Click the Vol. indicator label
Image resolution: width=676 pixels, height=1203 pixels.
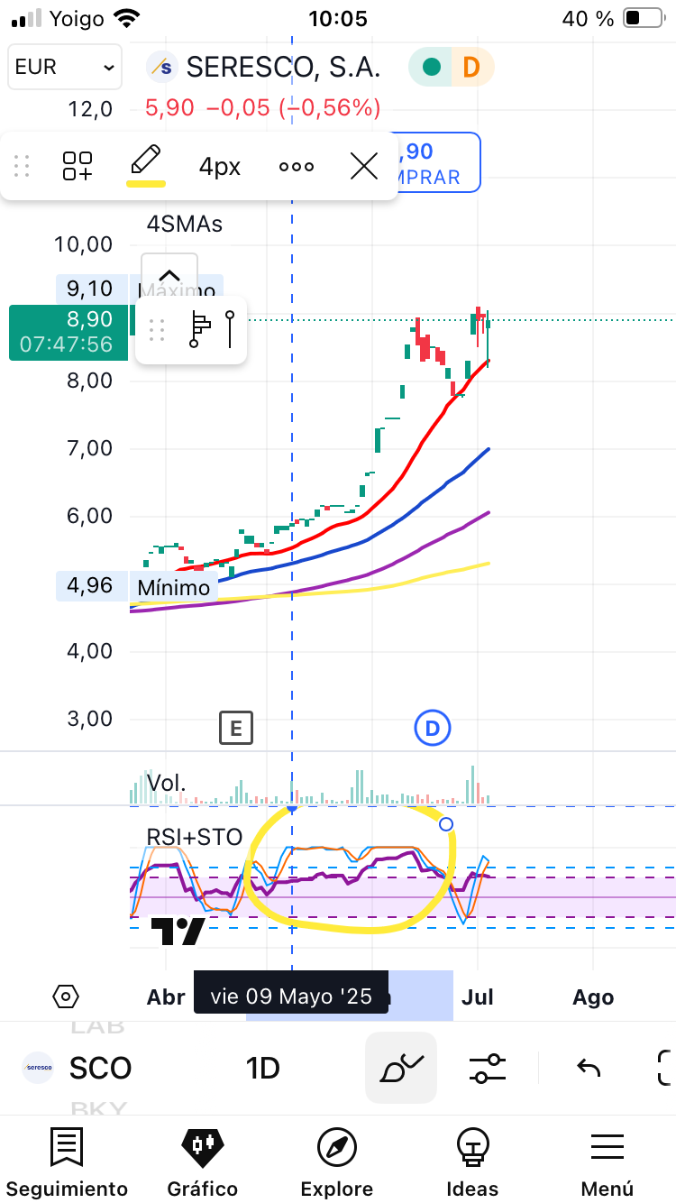click(x=167, y=783)
